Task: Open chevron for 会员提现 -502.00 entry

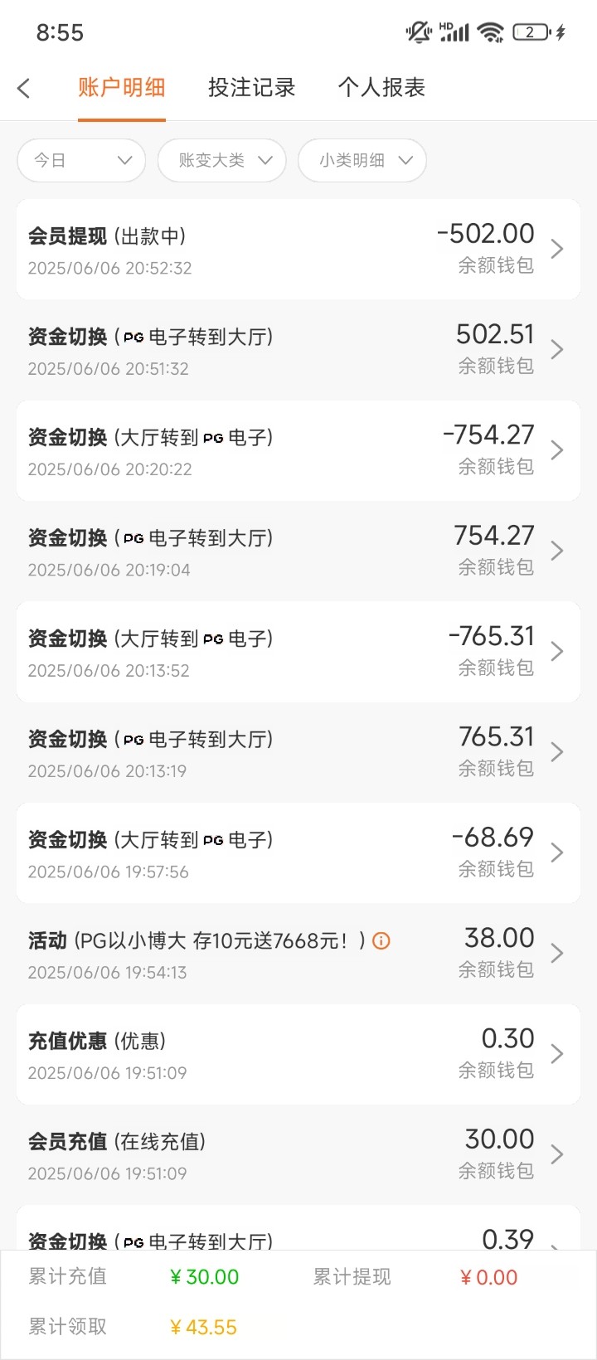Action: point(557,249)
